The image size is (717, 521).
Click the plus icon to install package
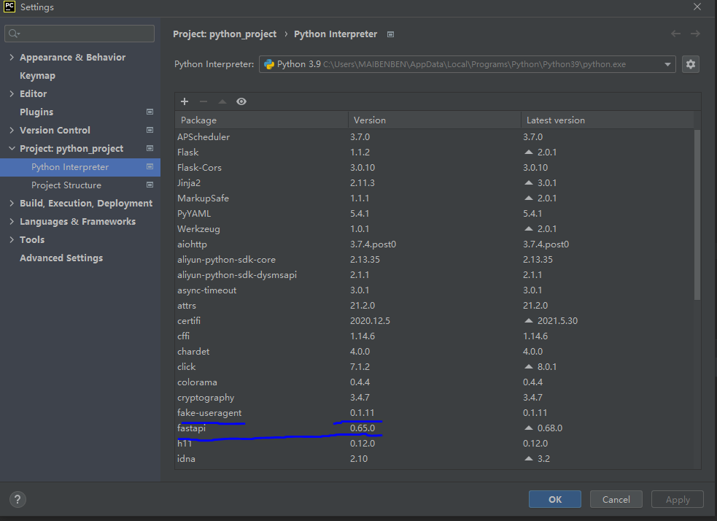click(x=185, y=101)
